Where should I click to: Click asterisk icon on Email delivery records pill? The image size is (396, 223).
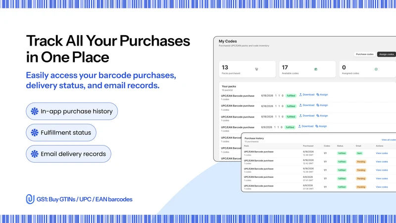pos(35,154)
